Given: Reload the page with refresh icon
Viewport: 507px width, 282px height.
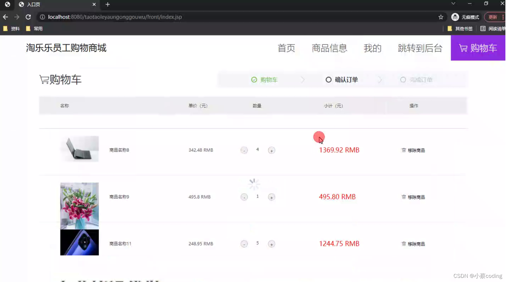Looking at the screenshot, I should (x=28, y=17).
